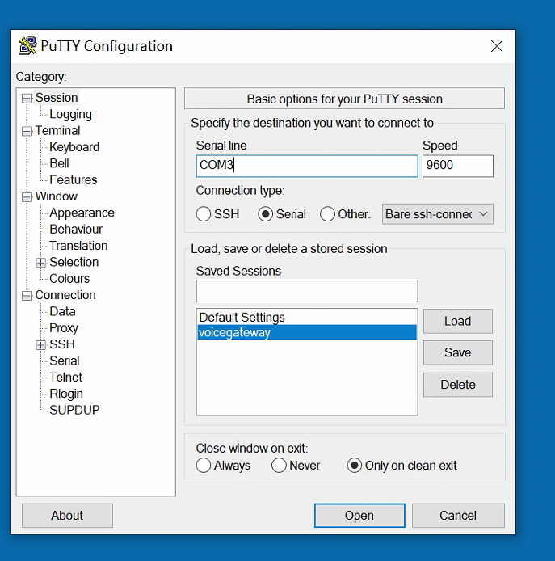Viewport: 555px width, 561px height.
Task: Click the Save session button
Action: 458,352
